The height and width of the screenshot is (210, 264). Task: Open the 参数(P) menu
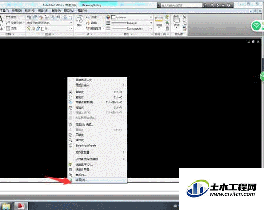click(x=56, y=11)
